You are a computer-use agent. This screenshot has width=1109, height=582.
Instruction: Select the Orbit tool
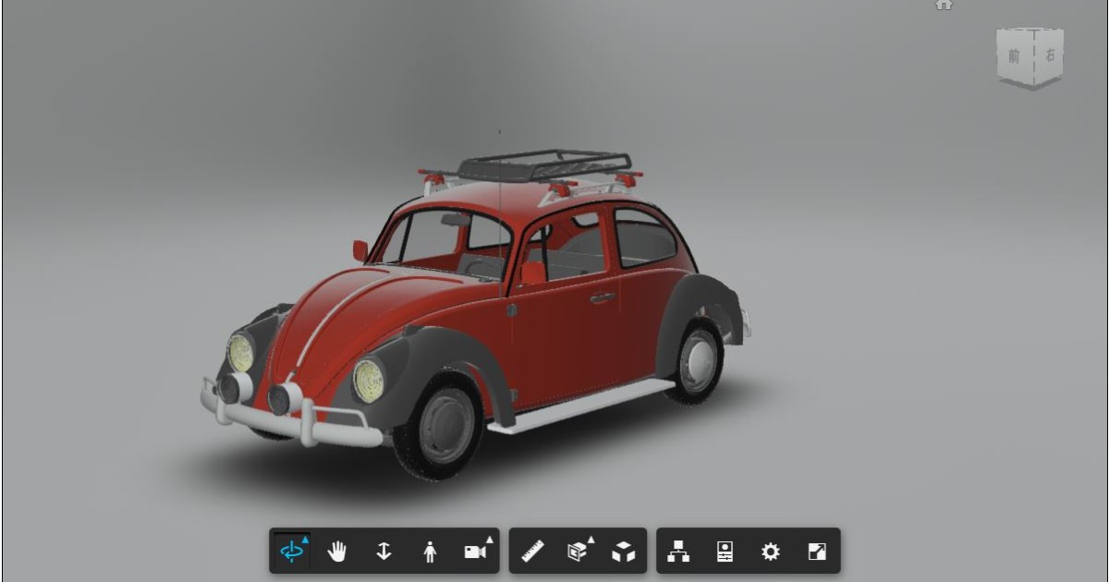click(x=293, y=552)
